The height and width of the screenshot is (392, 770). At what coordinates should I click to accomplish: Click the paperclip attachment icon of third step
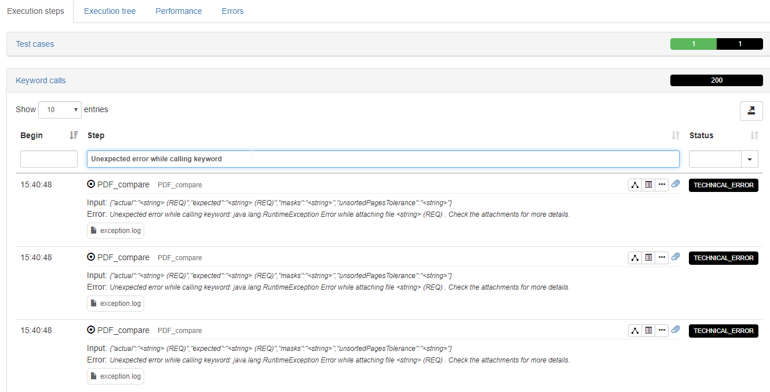pyautogui.click(x=676, y=330)
